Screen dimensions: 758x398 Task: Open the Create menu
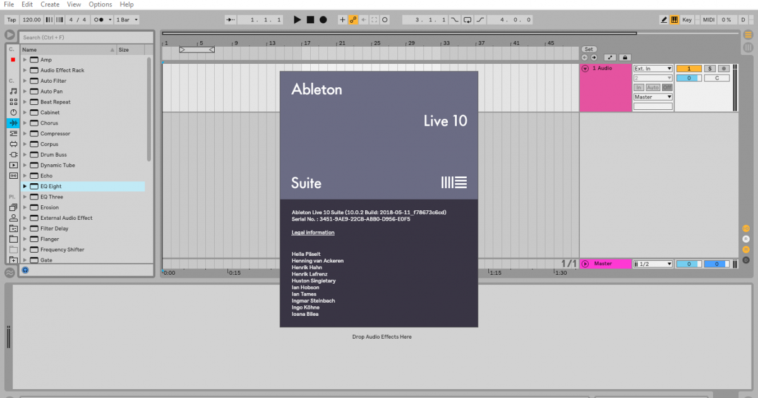(x=50, y=4)
